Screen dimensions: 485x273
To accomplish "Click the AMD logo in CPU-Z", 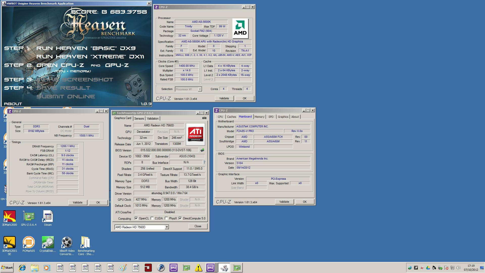I will tap(240, 29).
